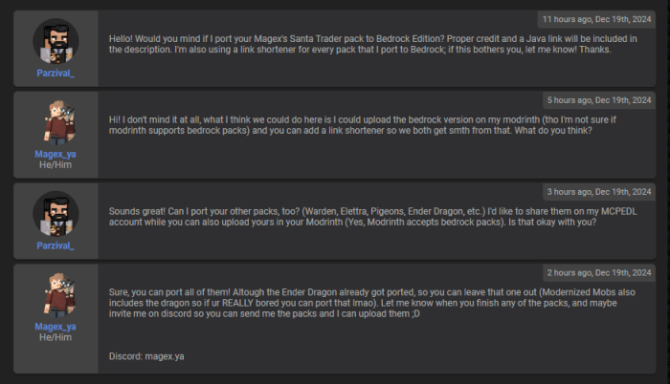Click the '2 hours ago, Dec 19th, 2024' timestamp

(x=599, y=272)
